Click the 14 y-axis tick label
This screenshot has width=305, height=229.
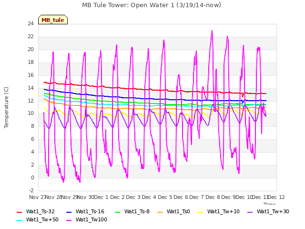[30, 88]
